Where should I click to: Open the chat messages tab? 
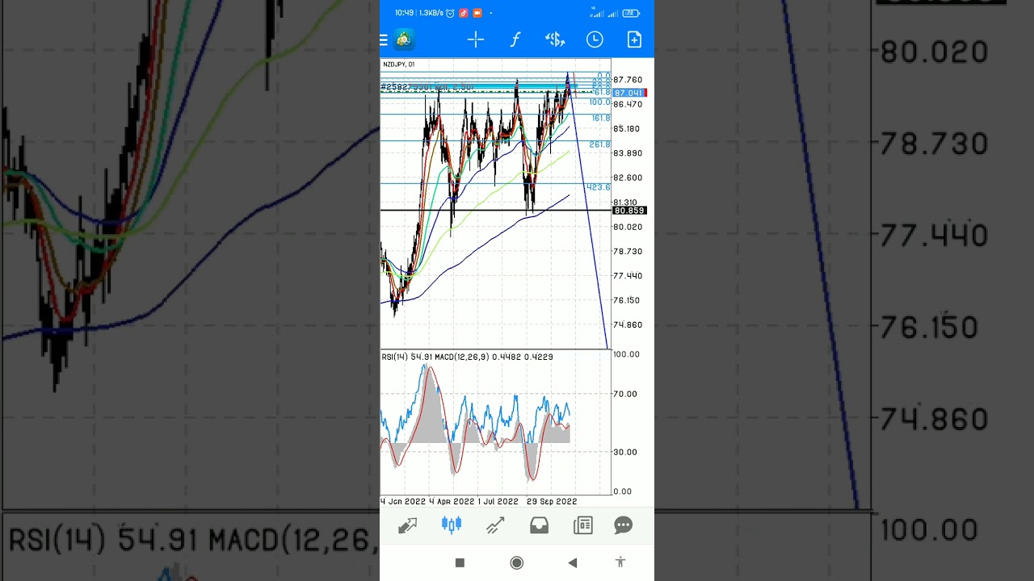(624, 526)
